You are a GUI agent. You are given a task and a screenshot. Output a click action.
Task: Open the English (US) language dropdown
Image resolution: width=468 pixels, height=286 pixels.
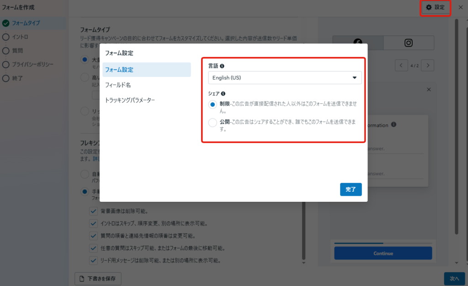(x=285, y=77)
